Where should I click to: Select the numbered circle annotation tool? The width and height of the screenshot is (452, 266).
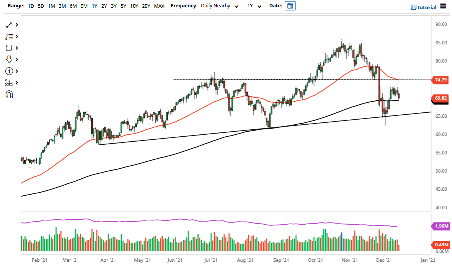click(10, 71)
